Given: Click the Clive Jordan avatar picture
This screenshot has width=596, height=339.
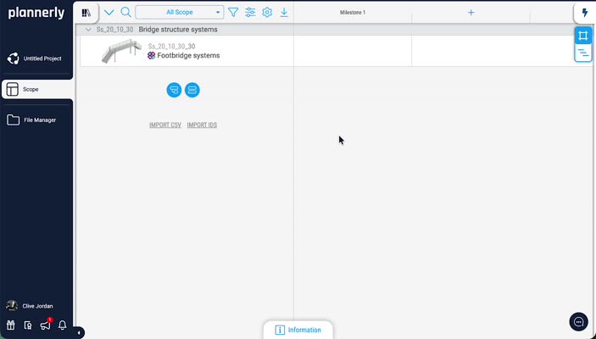Looking at the screenshot, I should pyautogui.click(x=12, y=306).
